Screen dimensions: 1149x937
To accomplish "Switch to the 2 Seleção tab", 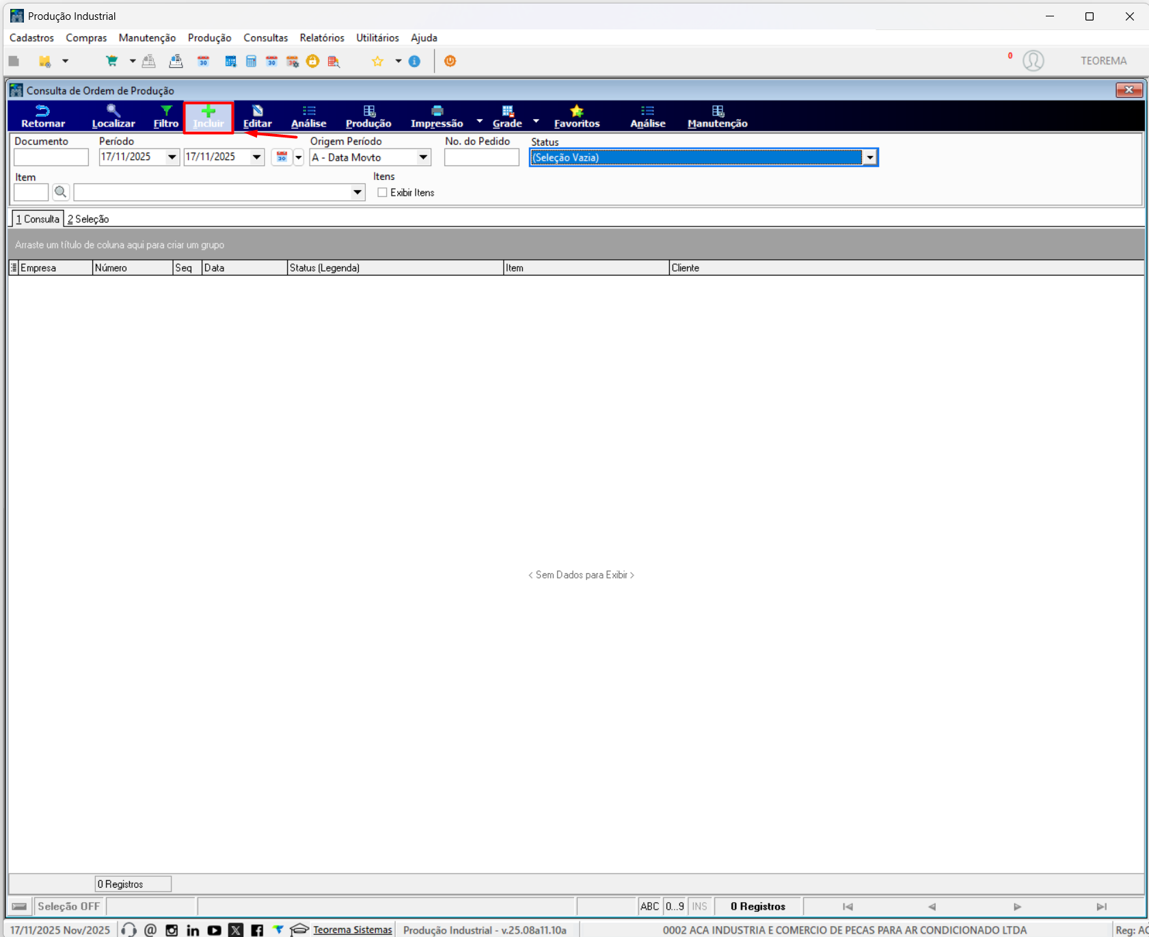I will click(88, 219).
